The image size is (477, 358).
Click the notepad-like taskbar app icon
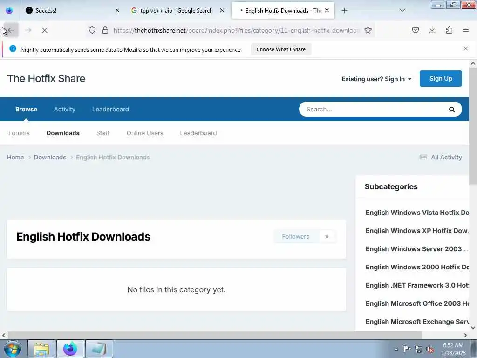(x=99, y=349)
